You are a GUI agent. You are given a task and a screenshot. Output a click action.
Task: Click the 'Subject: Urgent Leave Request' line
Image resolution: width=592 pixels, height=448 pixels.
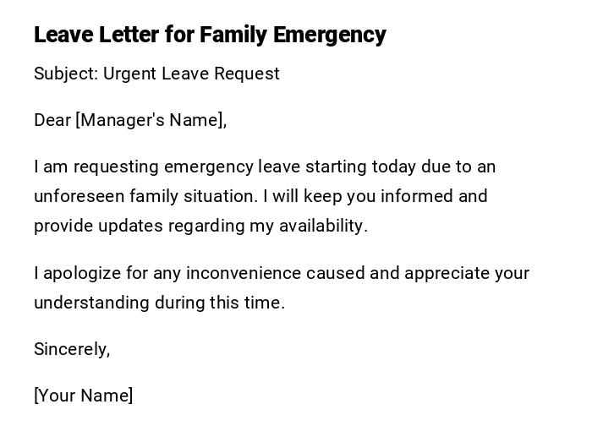pyautogui.click(x=156, y=74)
